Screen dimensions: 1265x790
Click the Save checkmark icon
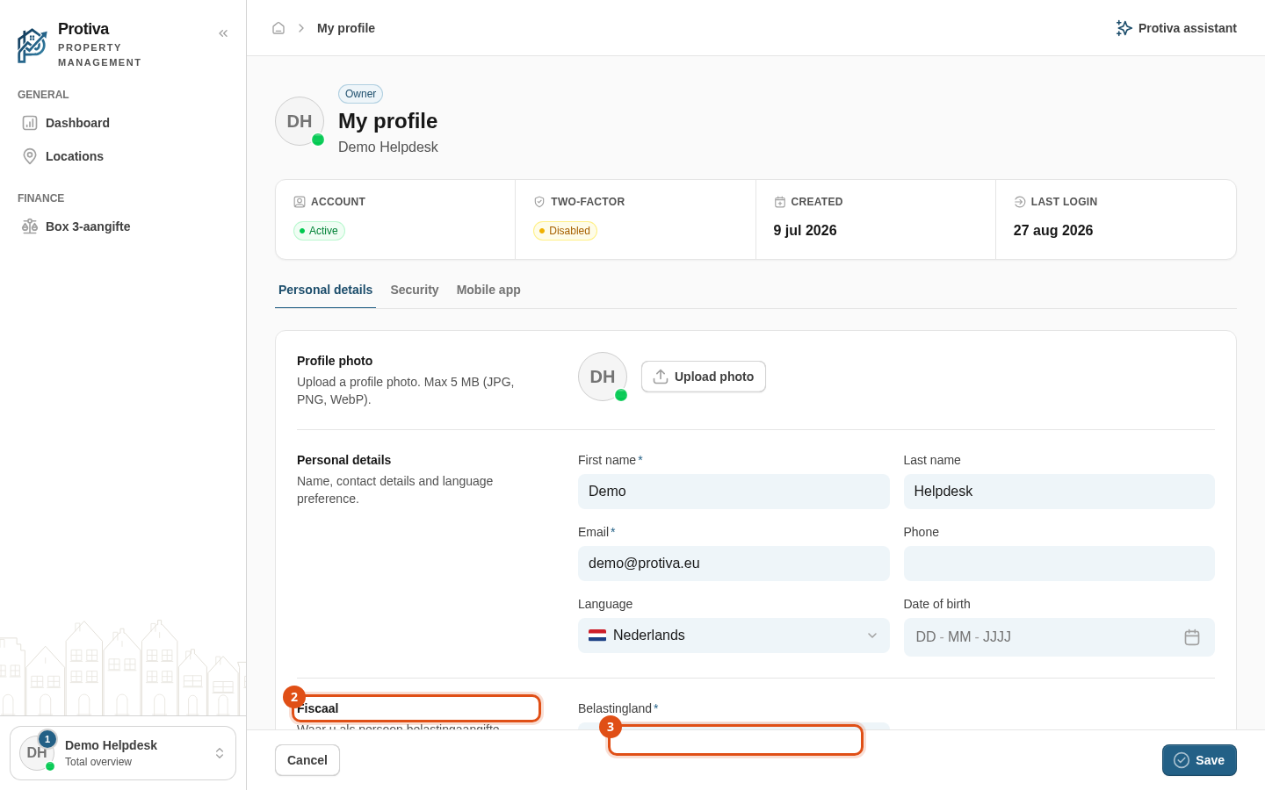1182,760
